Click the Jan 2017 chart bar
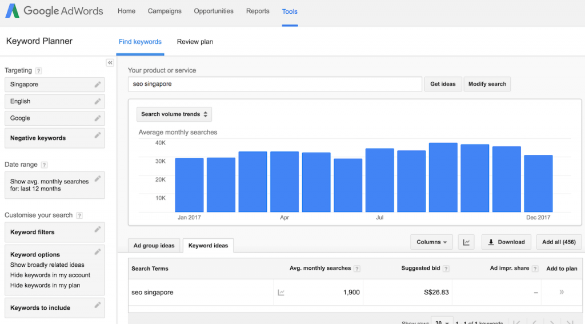 [189, 185]
